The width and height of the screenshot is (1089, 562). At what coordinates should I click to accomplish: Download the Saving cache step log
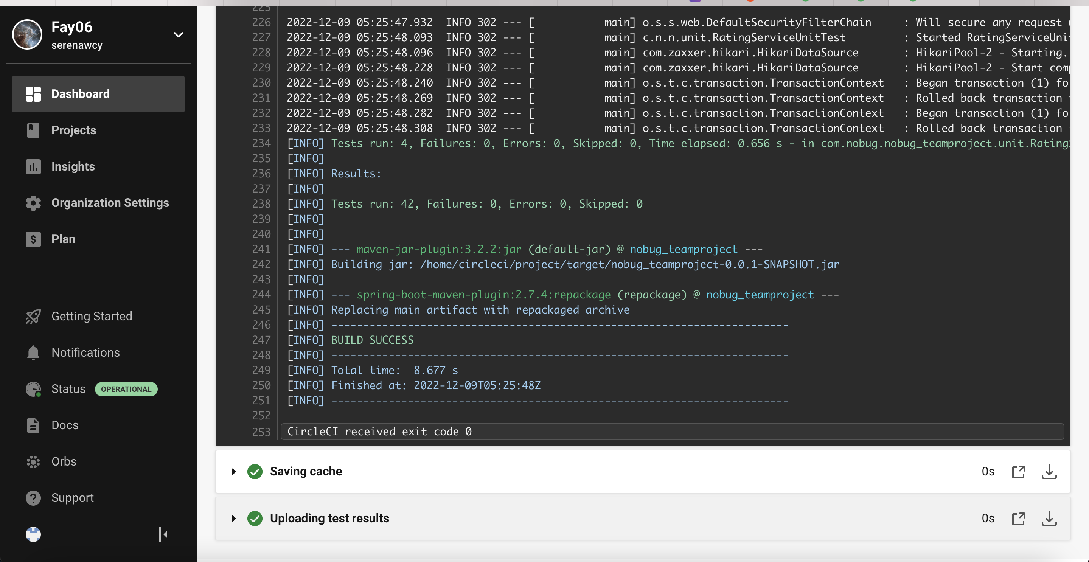click(x=1050, y=472)
